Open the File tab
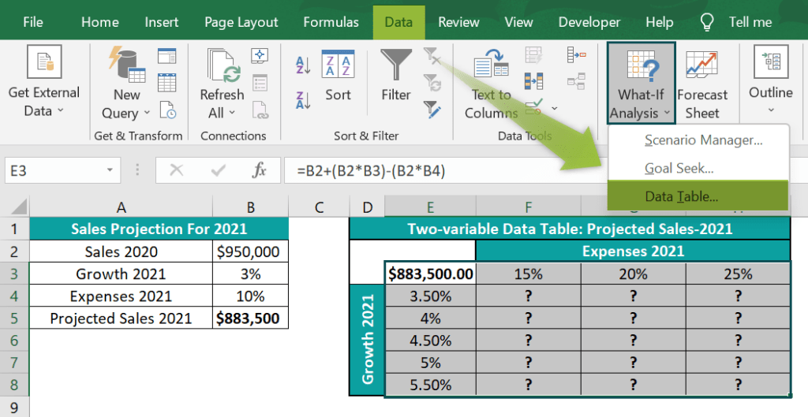The height and width of the screenshot is (417, 808). click(33, 22)
